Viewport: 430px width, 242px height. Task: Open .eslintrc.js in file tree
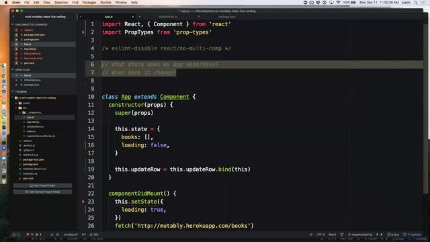[x=29, y=146]
